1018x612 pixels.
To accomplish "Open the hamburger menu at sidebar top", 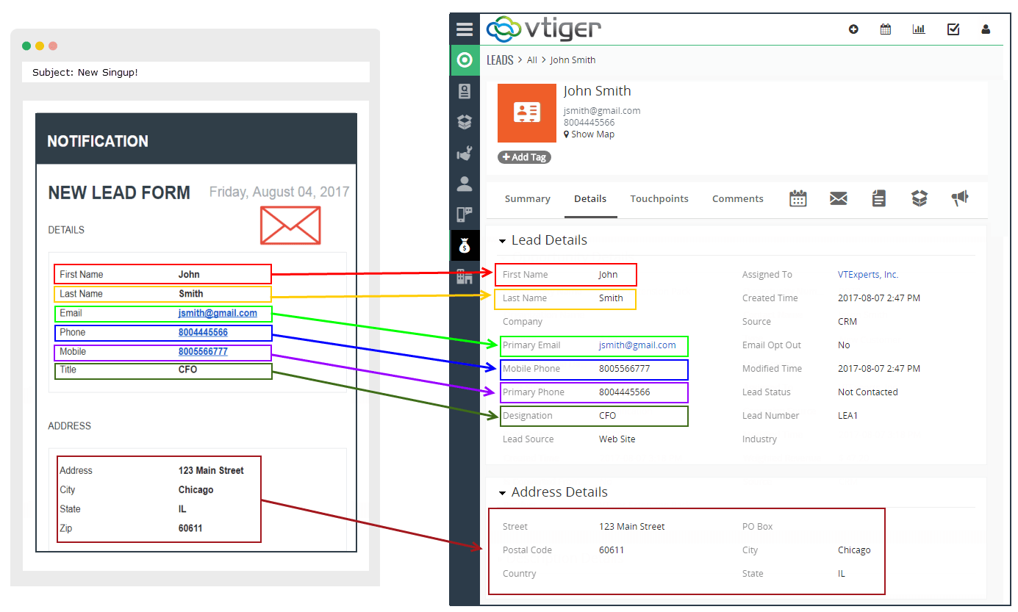I will [x=465, y=29].
